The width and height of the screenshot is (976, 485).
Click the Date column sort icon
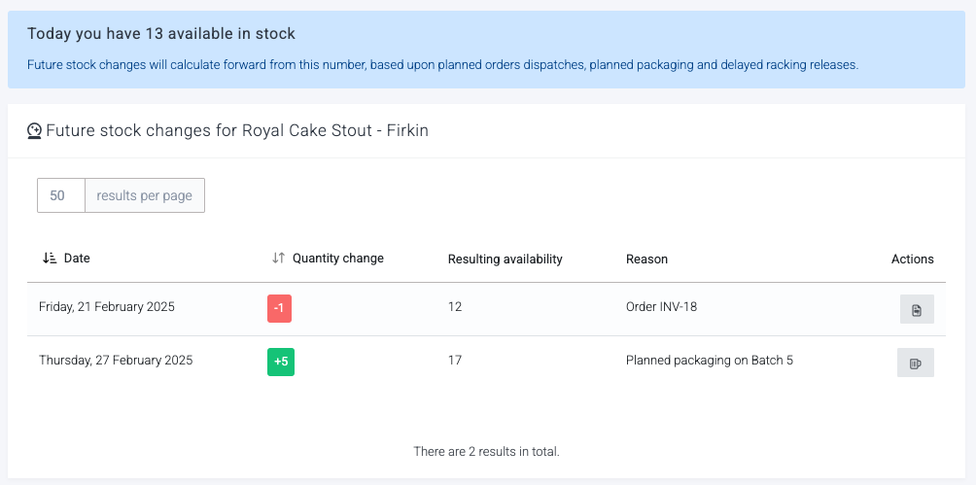click(x=50, y=259)
